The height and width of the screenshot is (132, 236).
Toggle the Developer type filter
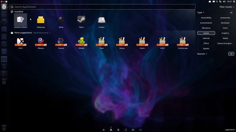coord(225,23)
